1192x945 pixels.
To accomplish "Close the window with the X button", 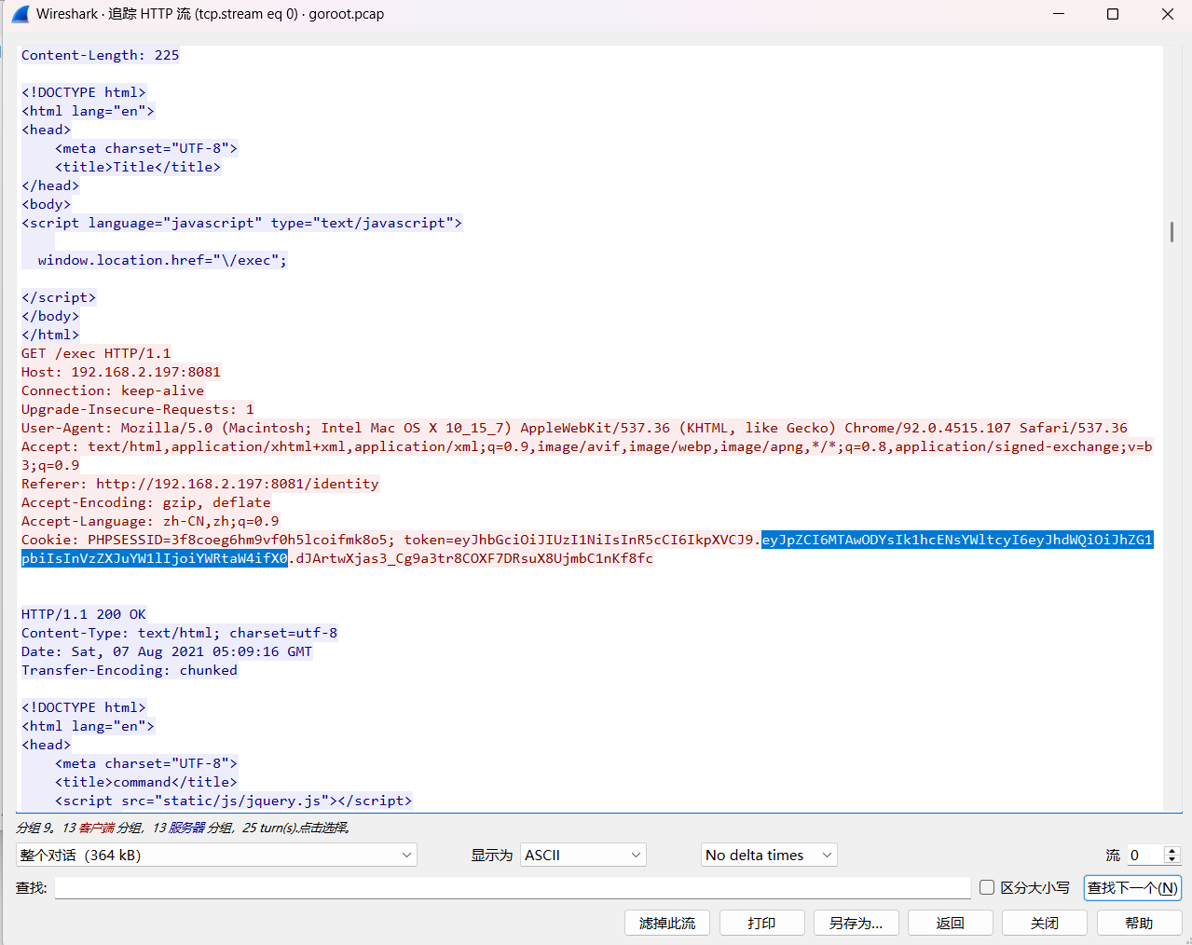I will (1167, 14).
